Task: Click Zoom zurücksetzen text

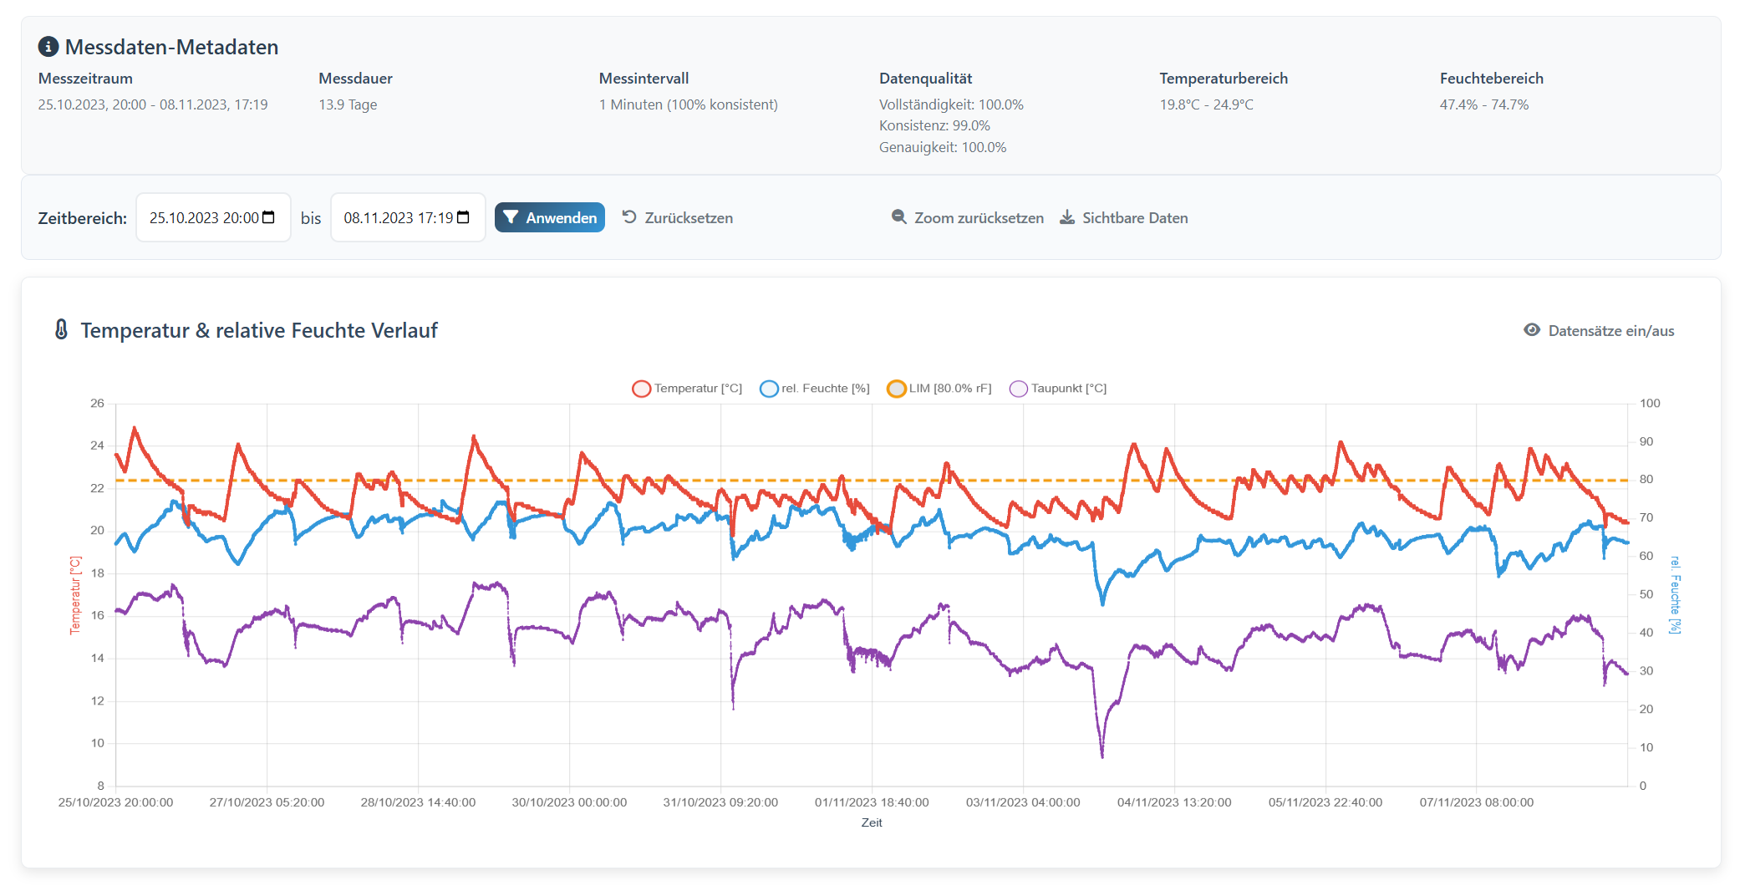Action: point(979,217)
